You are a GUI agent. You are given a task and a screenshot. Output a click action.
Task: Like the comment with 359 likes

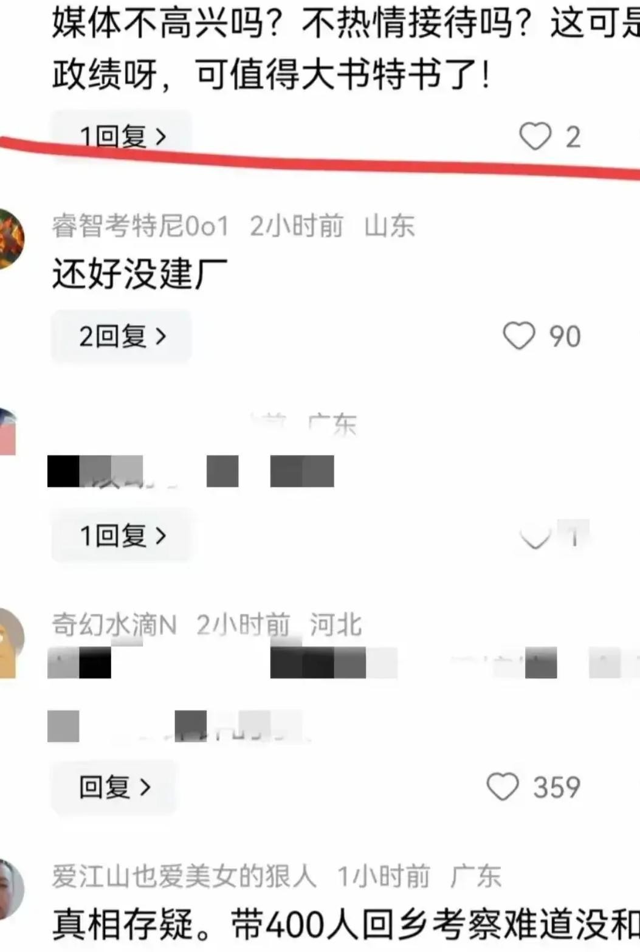[503, 787]
